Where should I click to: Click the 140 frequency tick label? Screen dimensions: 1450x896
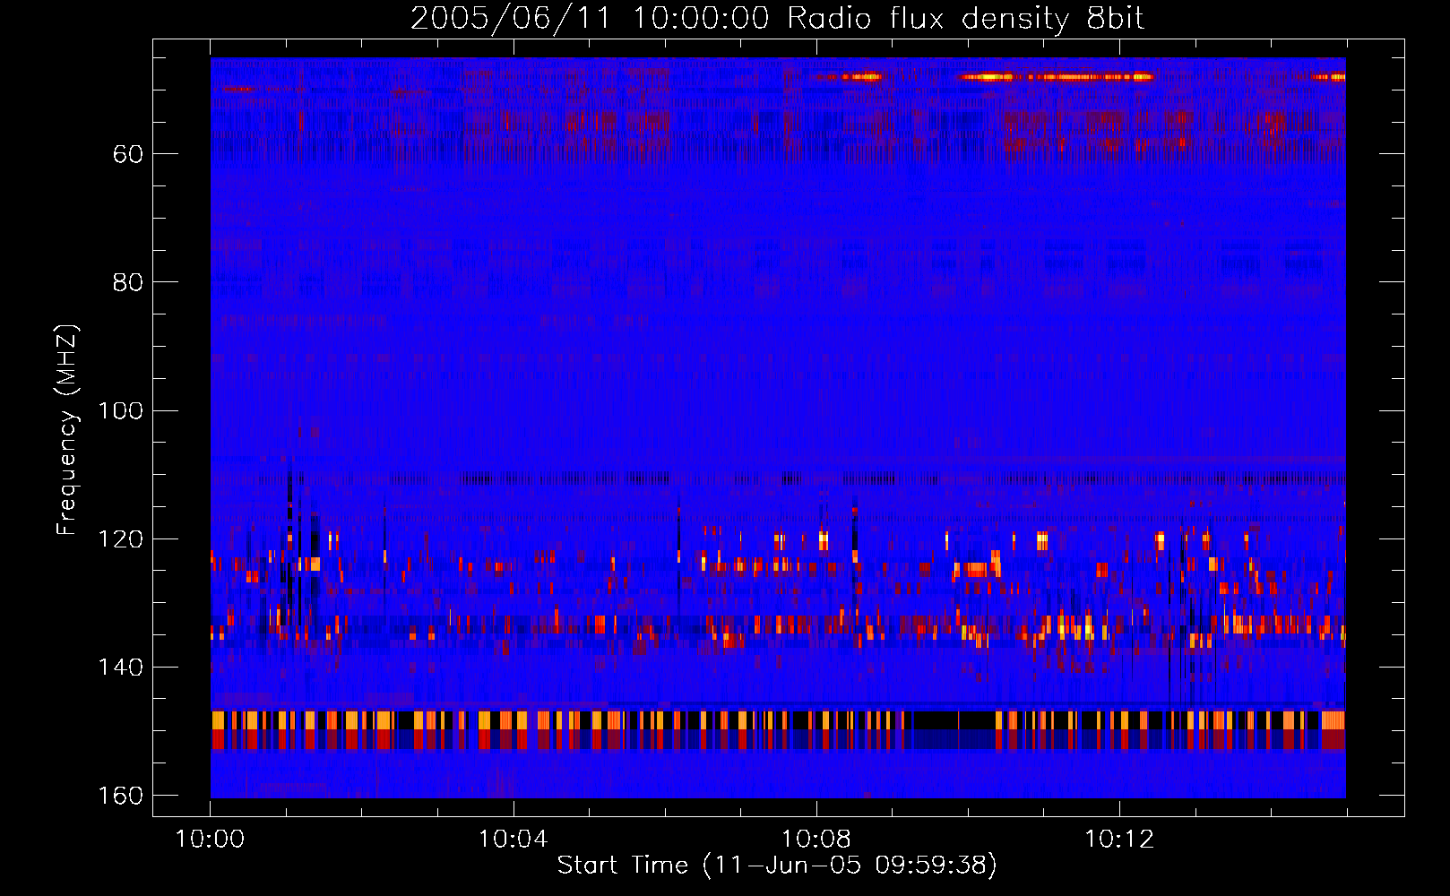(x=119, y=667)
